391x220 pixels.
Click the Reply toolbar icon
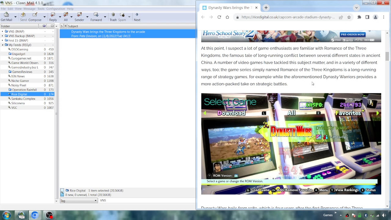click(53, 16)
